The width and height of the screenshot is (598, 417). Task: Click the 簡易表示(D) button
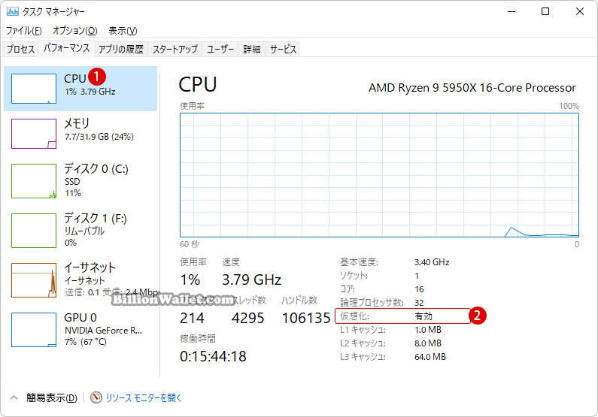[x=51, y=397]
